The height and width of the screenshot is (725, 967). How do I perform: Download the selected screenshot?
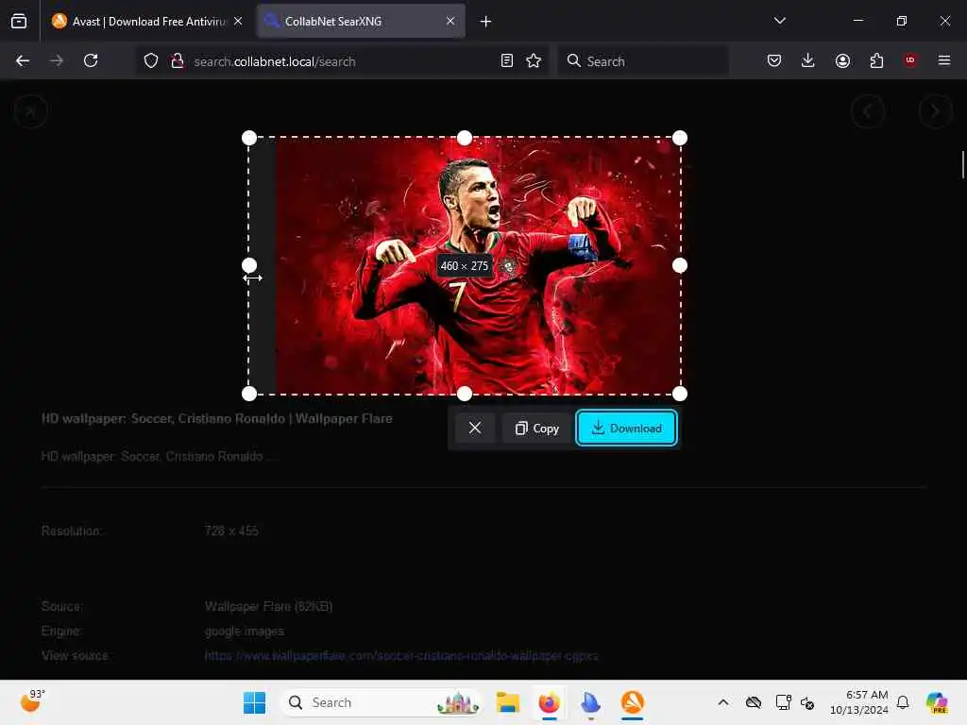coord(627,428)
